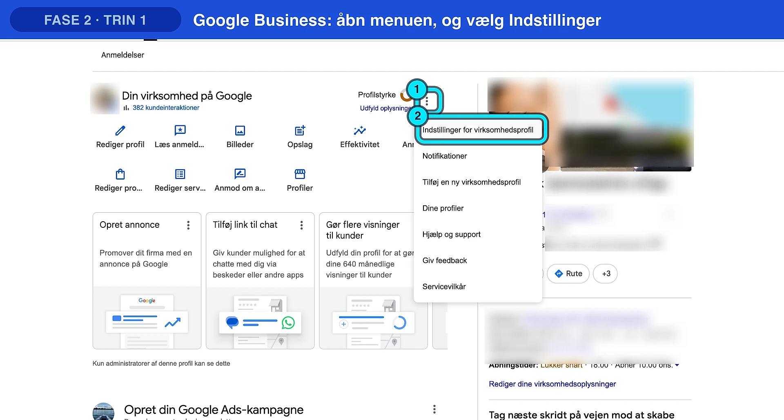
Task: Open options on Opret annonce card
Action: [x=188, y=225]
